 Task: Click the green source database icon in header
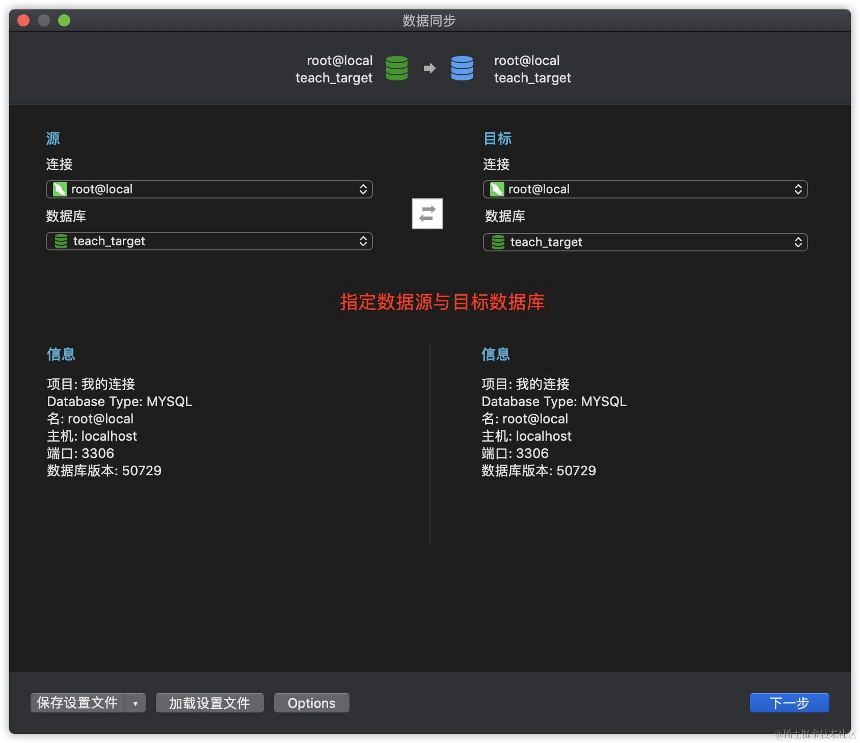(396, 68)
